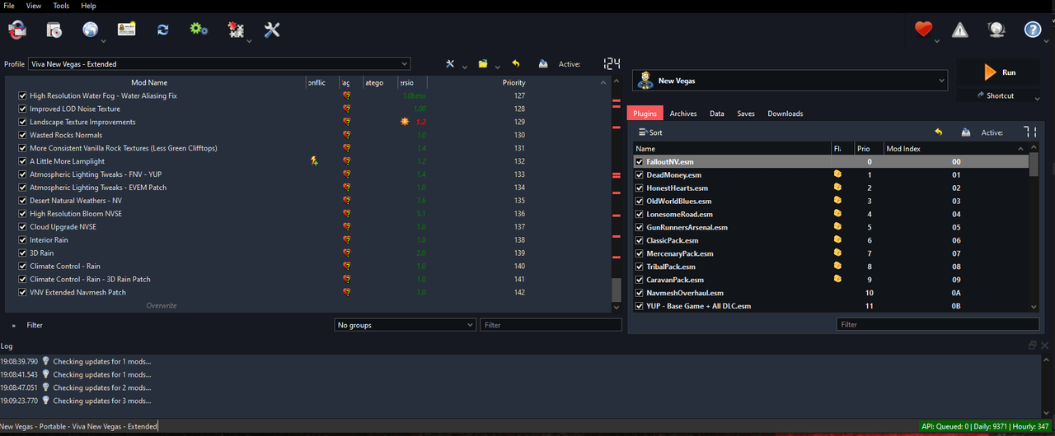Screen dimensions: 1055x436
Task: Uncheck the 3D Rain mod
Action: pos(23,253)
